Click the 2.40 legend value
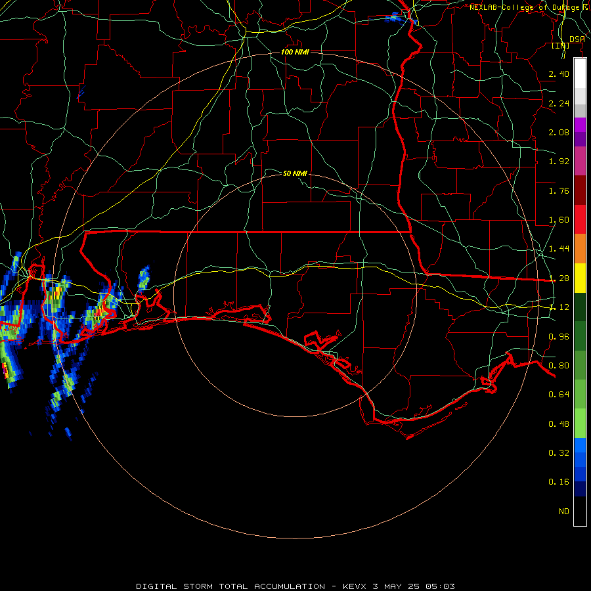This screenshot has height=591, width=591. (x=559, y=74)
